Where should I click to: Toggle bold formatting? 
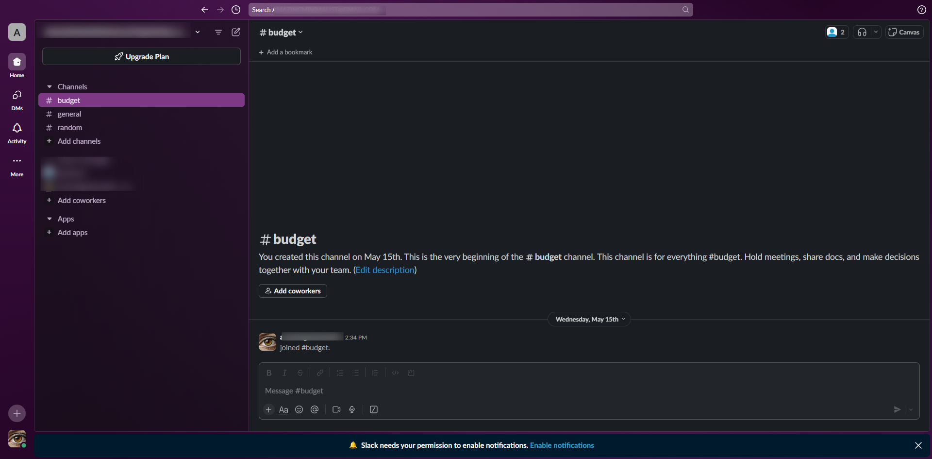[269, 373]
